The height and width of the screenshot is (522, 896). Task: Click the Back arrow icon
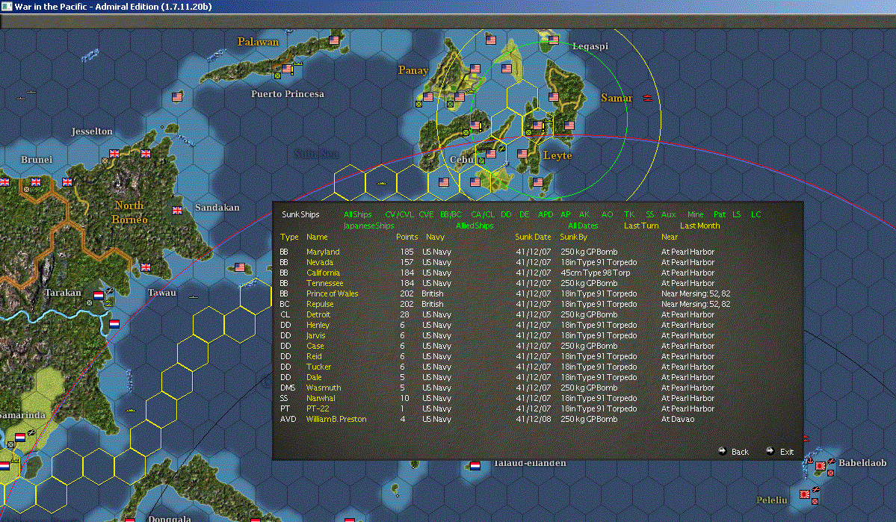coord(723,450)
